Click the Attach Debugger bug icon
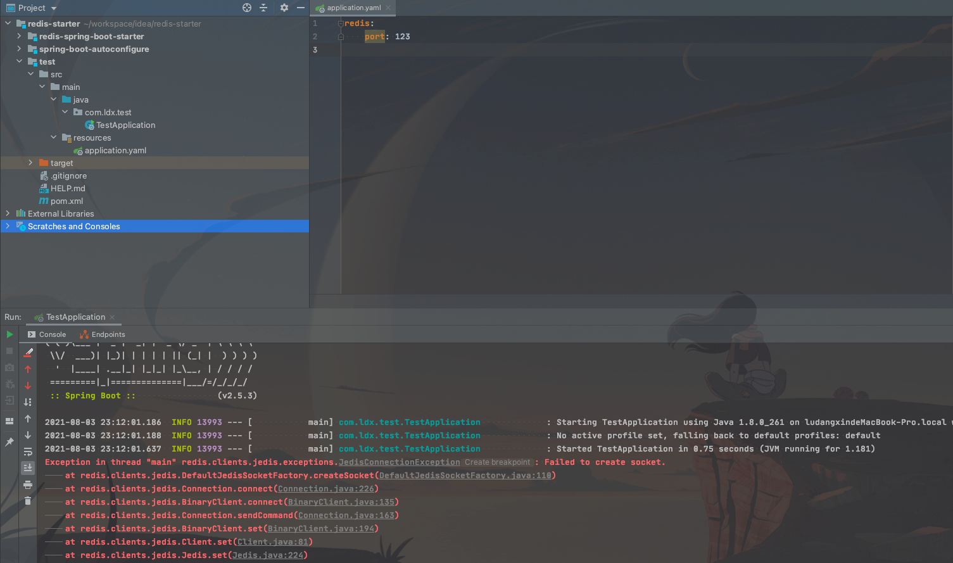This screenshot has width=953, height=563. point(9,384)
